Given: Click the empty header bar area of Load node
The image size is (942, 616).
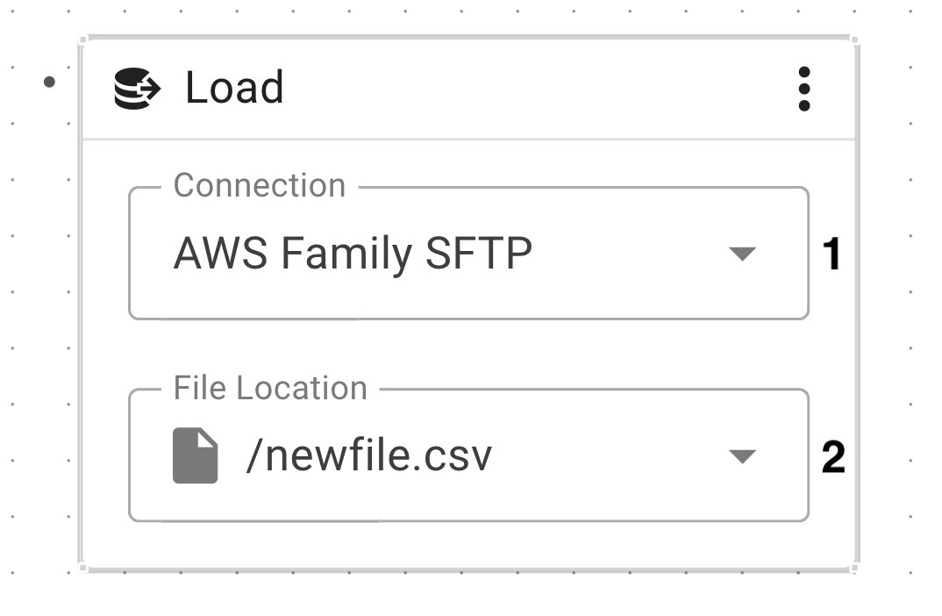Looking at the screenshot, I should point(526,89).
